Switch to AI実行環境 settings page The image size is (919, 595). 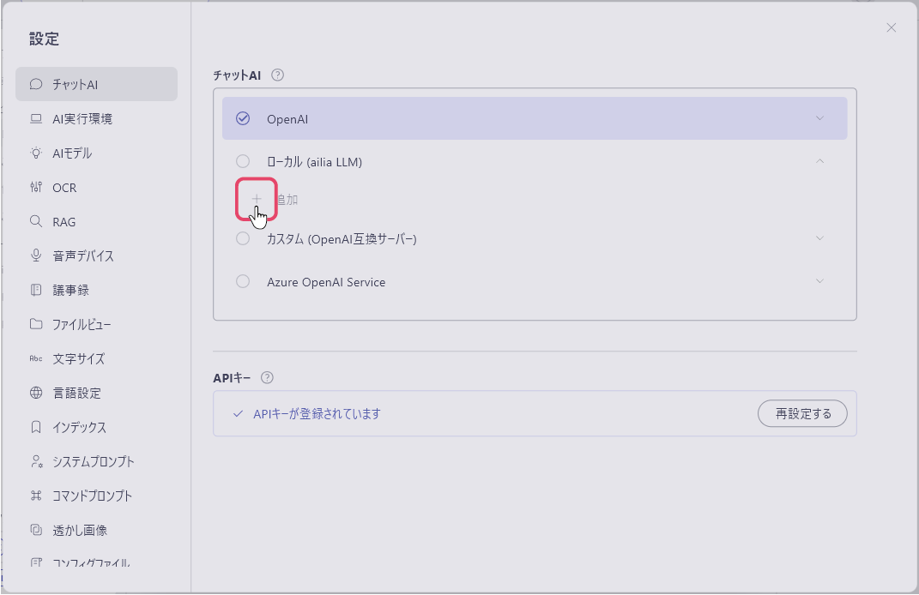(82, 119)
